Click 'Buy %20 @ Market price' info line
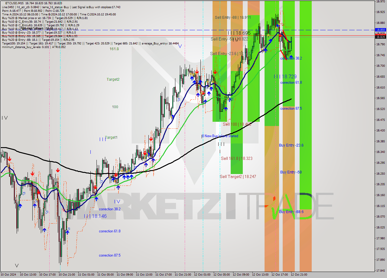Screen dimensions: 387x278 tap(45, 18)
